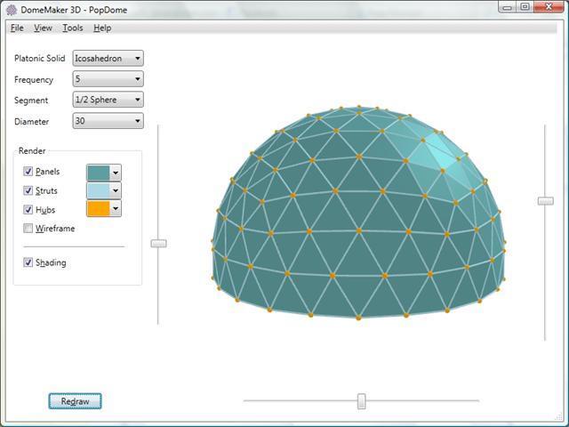Open the Tools menu
This screenshot has height=427, width=569.
point(73,28)
